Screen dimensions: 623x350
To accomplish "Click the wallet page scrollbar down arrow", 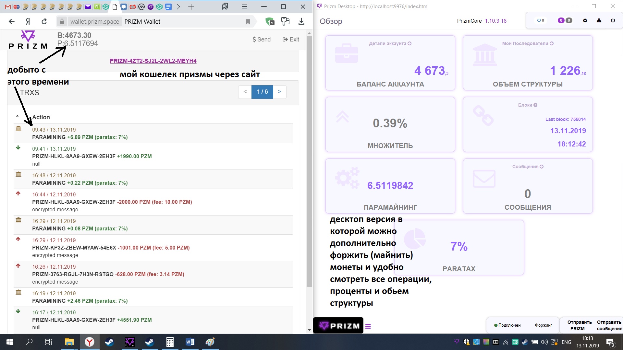I will (309, 330).
